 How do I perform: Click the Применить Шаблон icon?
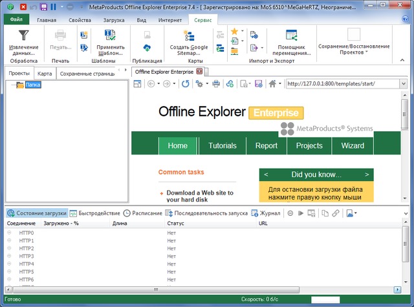click(110, 35)
